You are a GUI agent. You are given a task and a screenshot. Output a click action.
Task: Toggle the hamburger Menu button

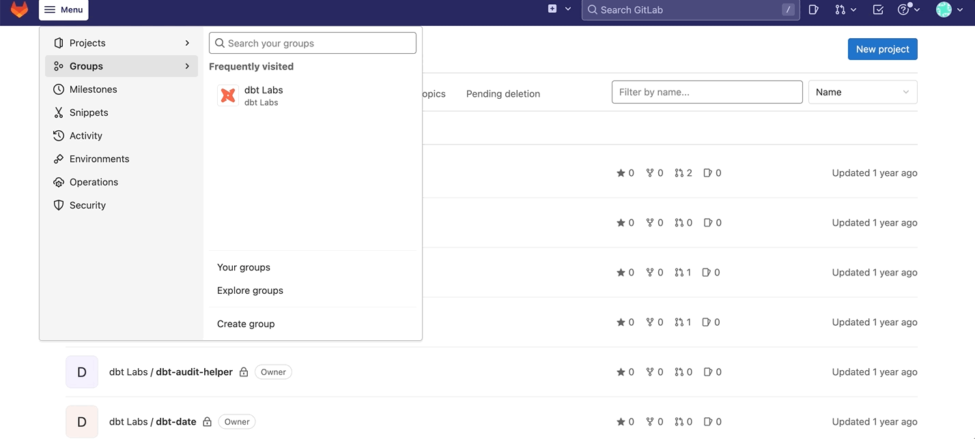click(63, 10)
